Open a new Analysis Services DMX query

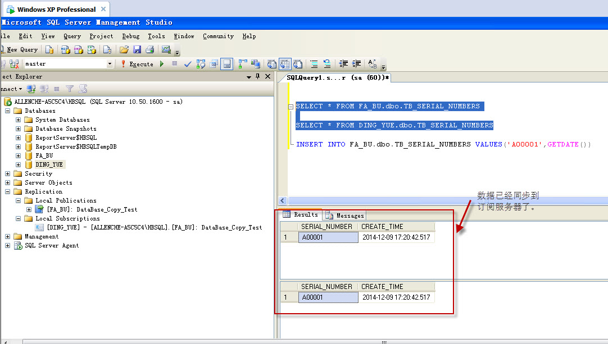[79, 49]
